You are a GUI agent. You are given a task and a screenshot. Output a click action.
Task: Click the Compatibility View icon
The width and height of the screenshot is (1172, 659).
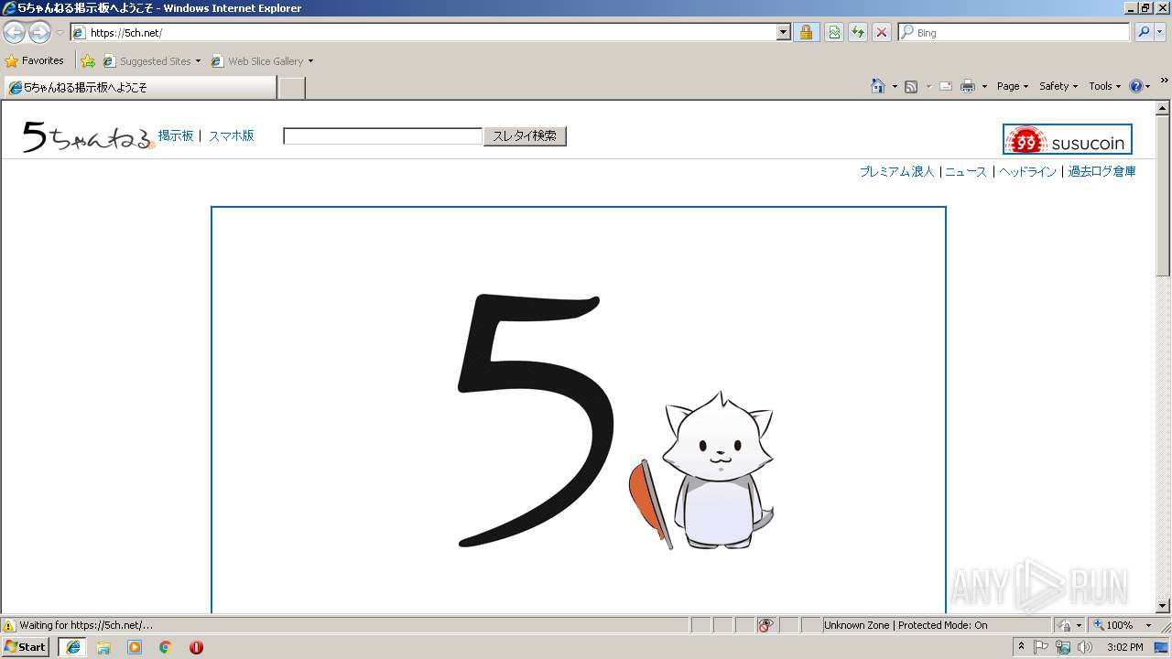[x=834, y=33]
